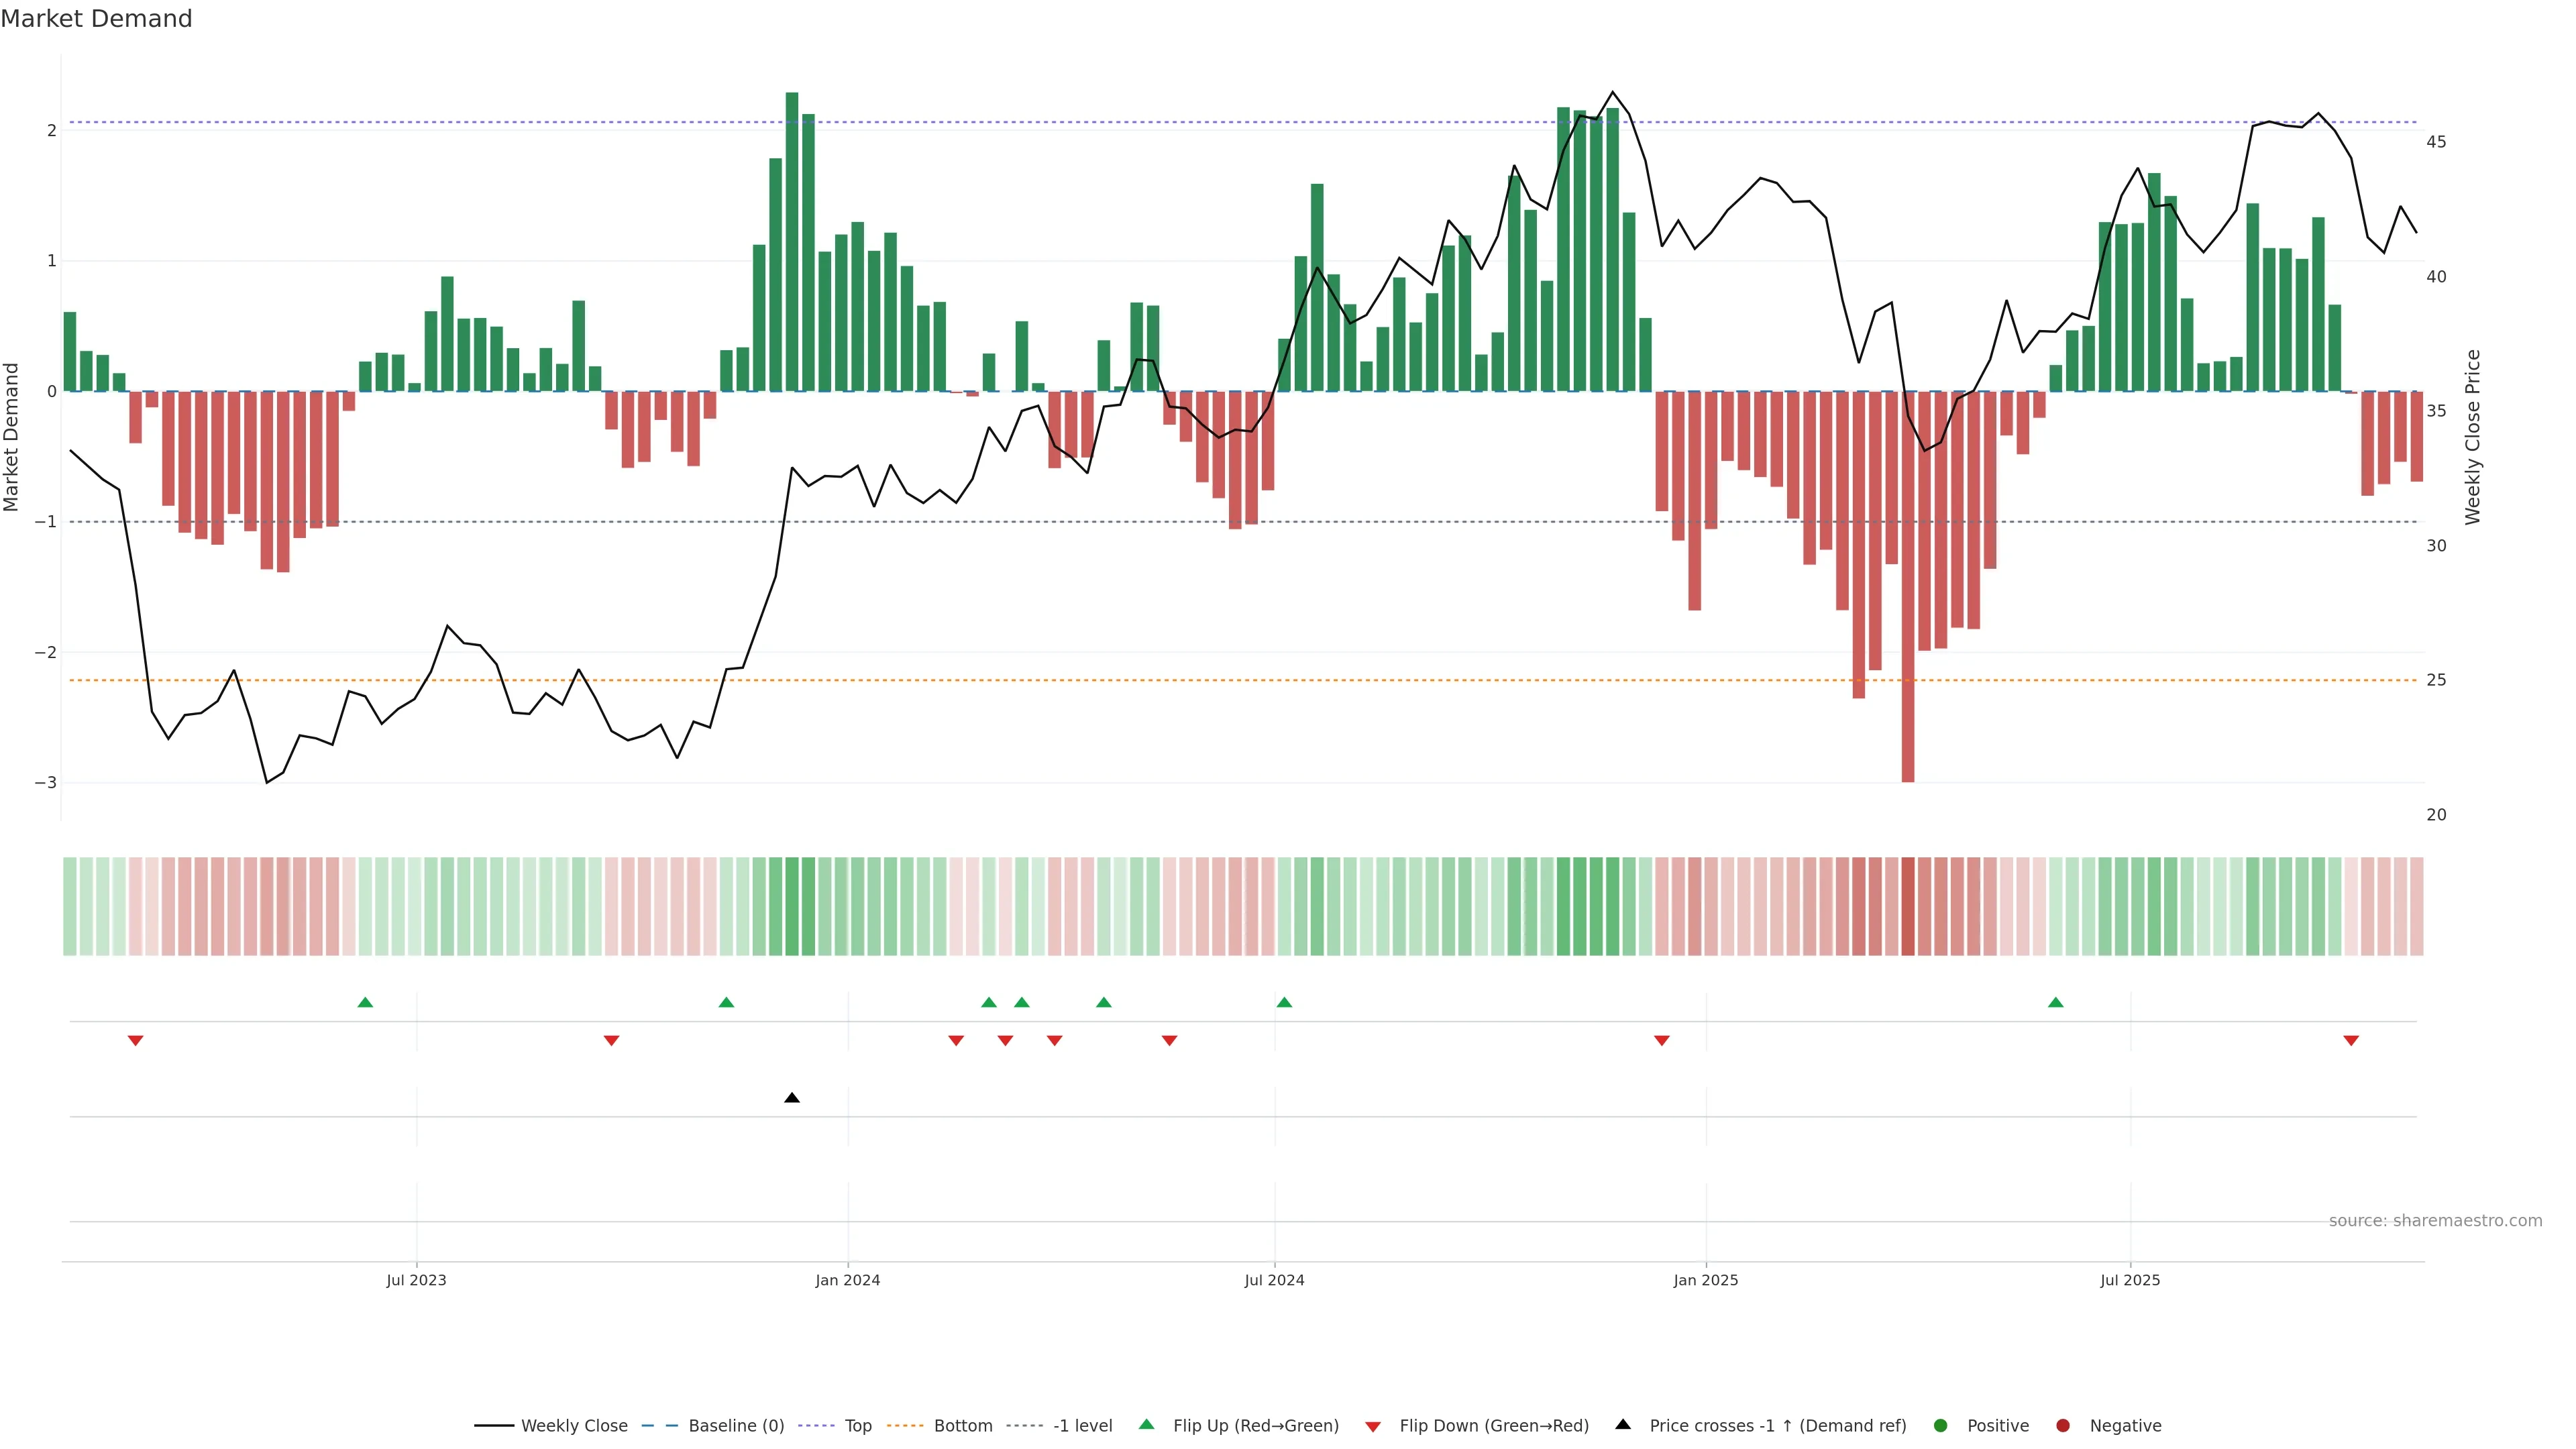Viewport: 2576px width, 1449px height.
Task: Click the Price crosses -1 black triangle legend
Action: tap(1623, 1425)
